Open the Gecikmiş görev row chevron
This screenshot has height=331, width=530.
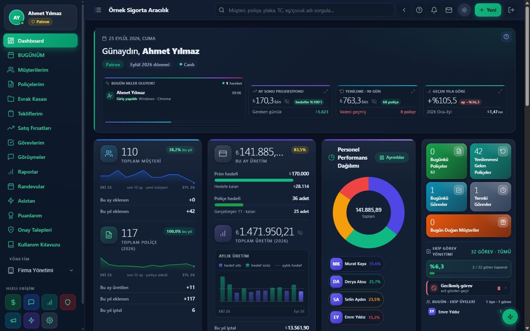point(506,288)
